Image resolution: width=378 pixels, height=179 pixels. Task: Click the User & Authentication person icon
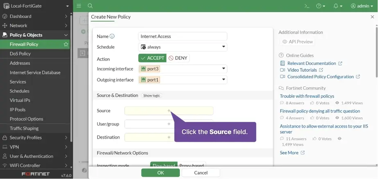(5, 156)
